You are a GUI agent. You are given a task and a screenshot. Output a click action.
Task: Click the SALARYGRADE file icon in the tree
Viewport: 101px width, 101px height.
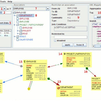click(x=18, y=40)
